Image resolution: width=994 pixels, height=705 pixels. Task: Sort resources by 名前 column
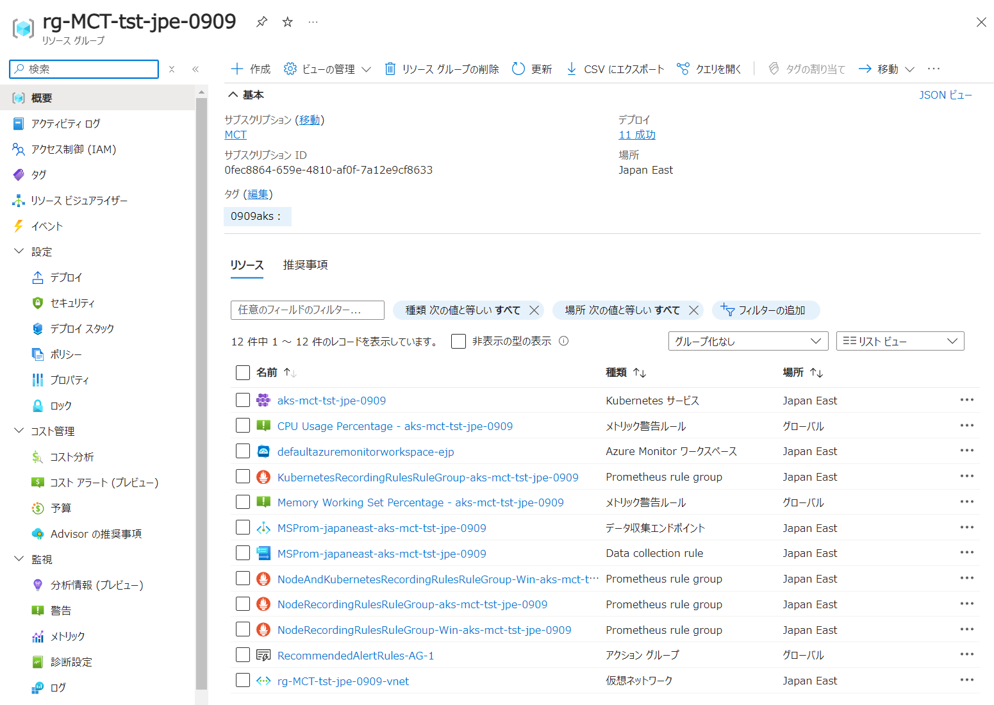(276, 372)
